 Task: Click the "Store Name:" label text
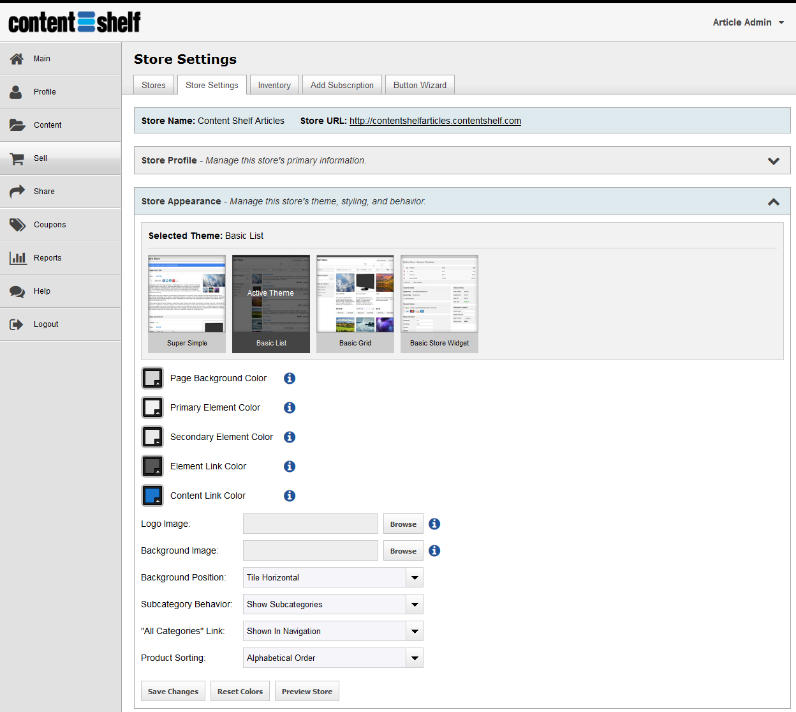(168, 121)
